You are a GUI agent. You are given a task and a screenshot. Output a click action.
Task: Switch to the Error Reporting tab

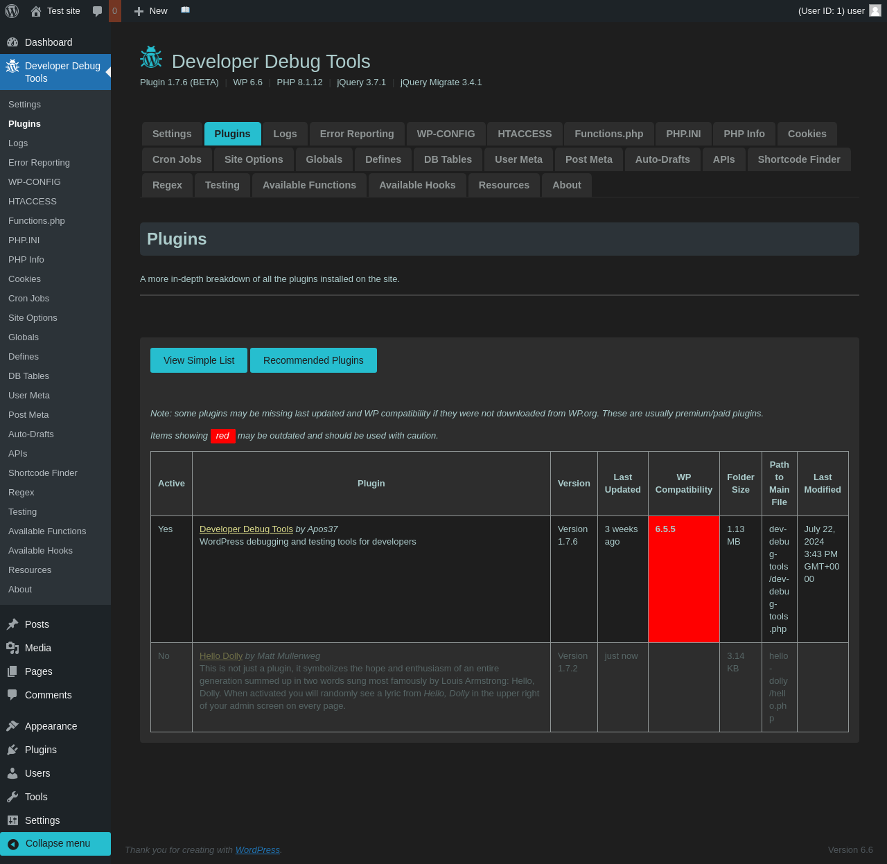[x=357, y=134]
